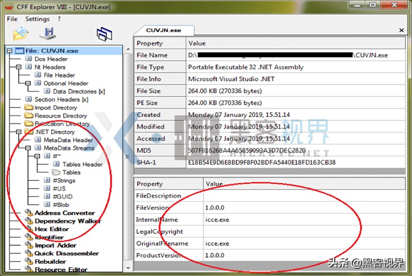Viewport: 412px width, 276px height.
Task: Click the Save floppy disk toolbar icon
Action: (x=48, y=33)
